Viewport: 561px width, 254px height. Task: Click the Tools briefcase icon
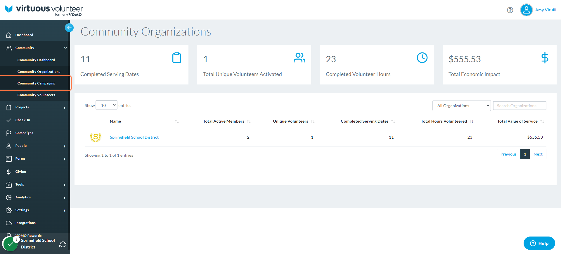point(9,185)
